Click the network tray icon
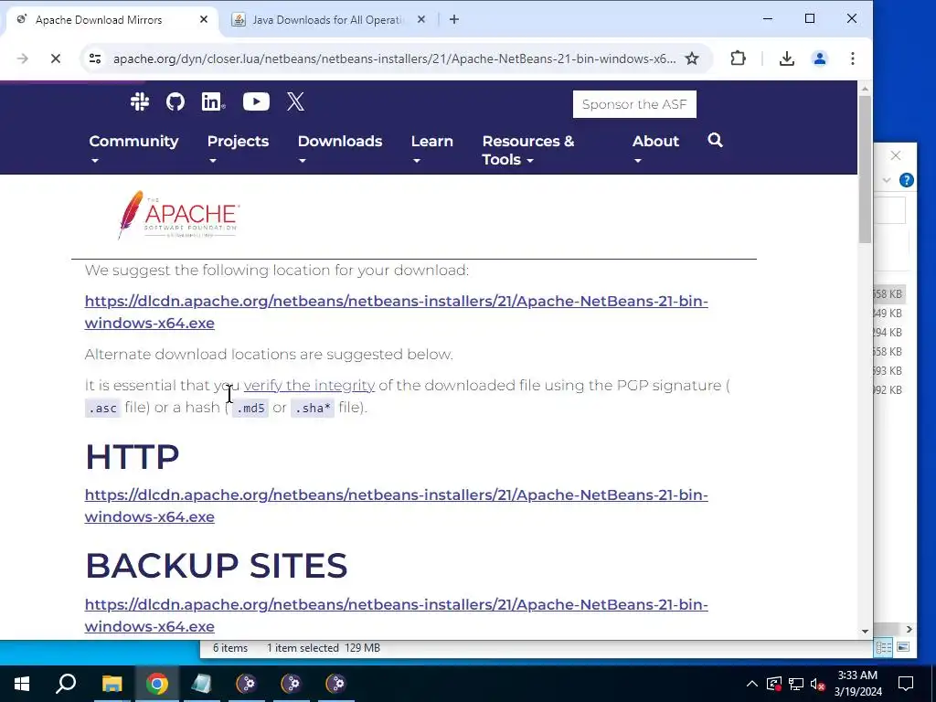Screen dimensions: 936x702 (796, 684)
